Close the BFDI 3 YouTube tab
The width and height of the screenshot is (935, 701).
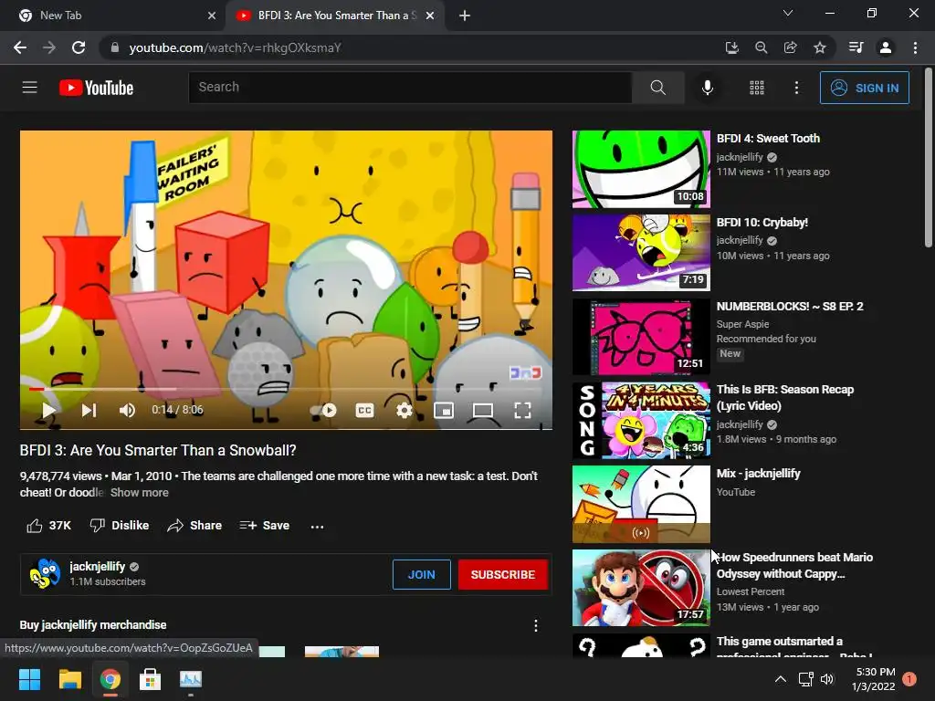[430, 16]
